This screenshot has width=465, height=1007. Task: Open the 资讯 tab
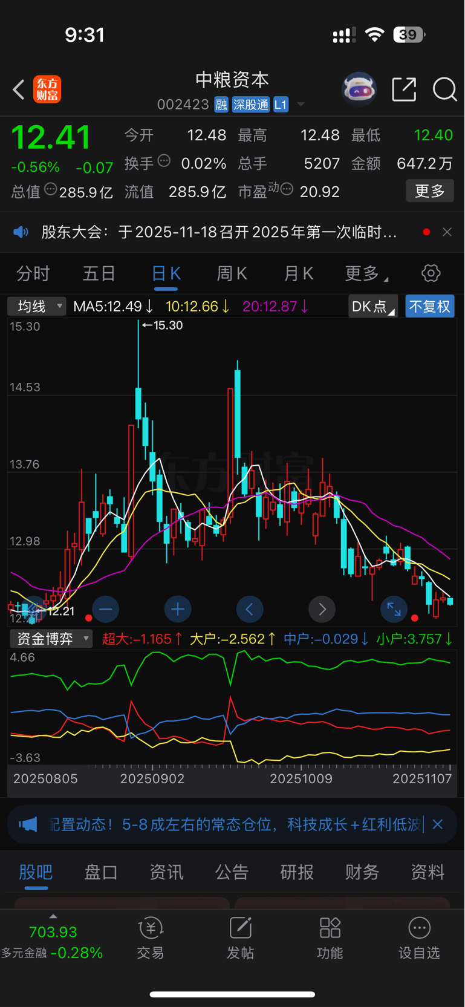166,872
